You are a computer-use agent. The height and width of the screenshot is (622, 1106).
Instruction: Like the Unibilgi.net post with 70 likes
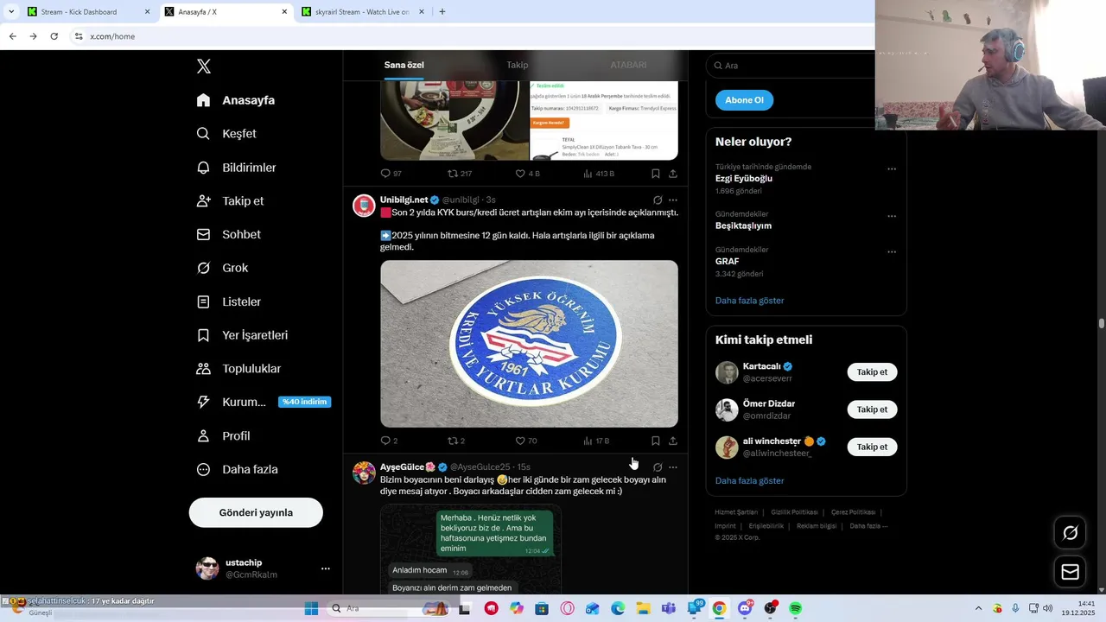tap(526, 441)
